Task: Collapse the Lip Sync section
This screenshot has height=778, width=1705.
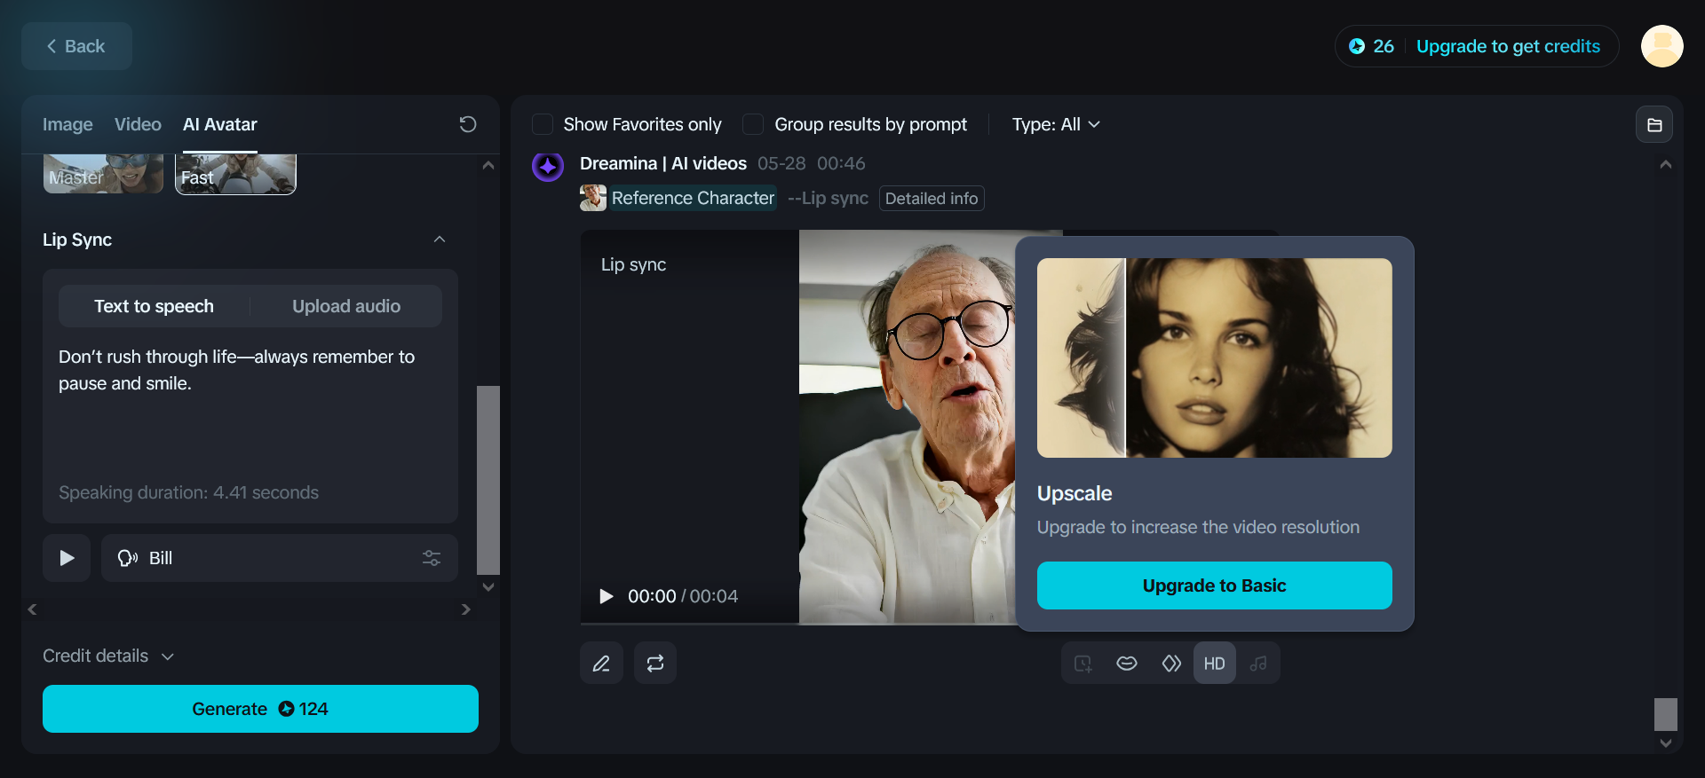Action: (440, 240)
